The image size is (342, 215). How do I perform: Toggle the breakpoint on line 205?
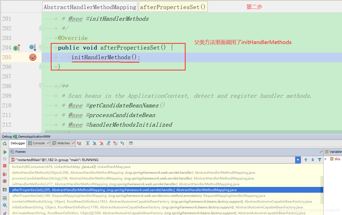32,57
